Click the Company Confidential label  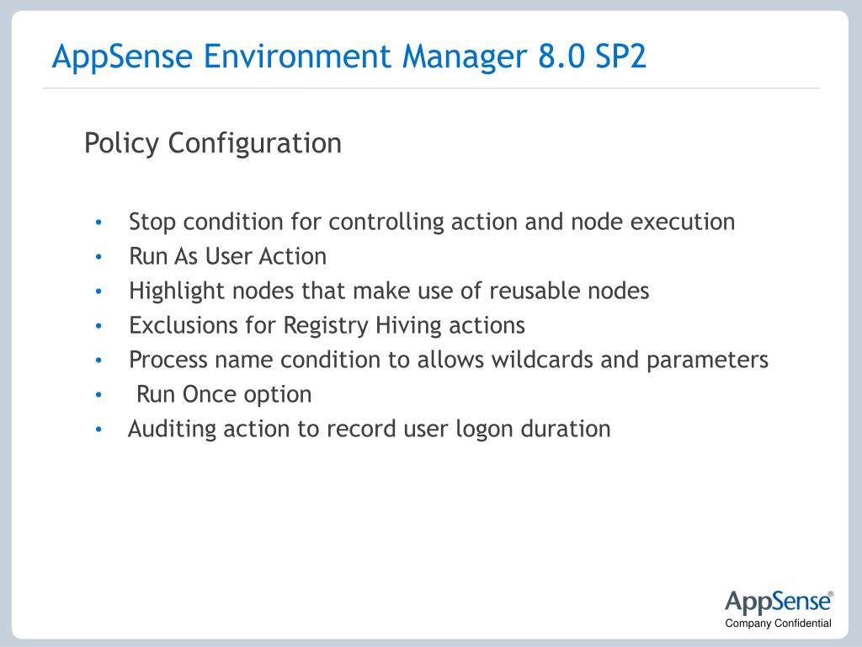click(x=778, y=623)
